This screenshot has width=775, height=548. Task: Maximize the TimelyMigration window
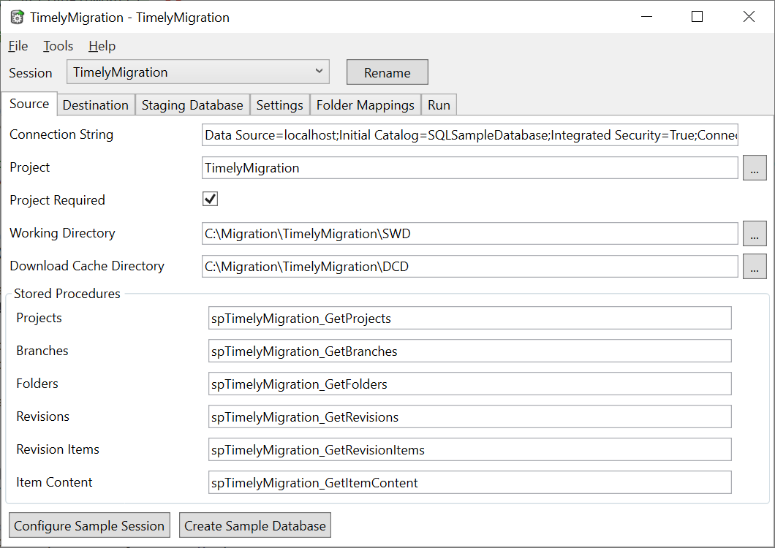tap(697, 17)
